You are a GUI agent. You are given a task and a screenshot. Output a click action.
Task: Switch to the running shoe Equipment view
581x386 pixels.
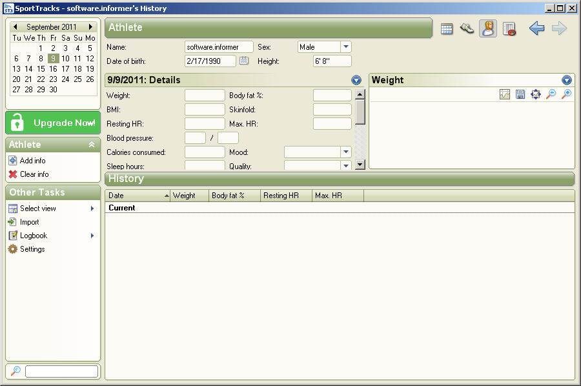click(x=467, y=28)
